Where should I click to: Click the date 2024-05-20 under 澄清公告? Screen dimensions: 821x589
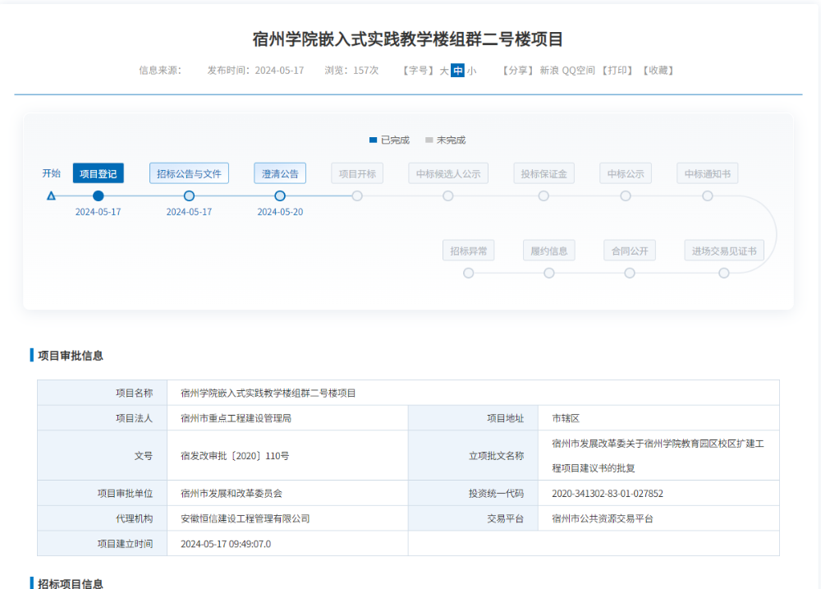pyautogui.click(x=280, y=212)
